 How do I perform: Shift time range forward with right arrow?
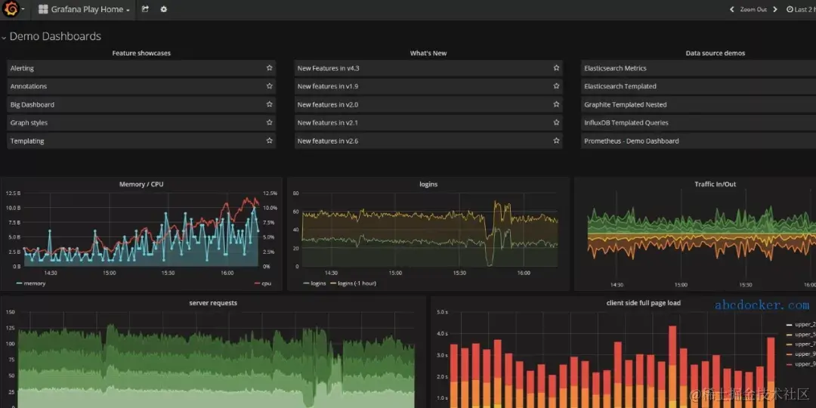tap(775, 9)
